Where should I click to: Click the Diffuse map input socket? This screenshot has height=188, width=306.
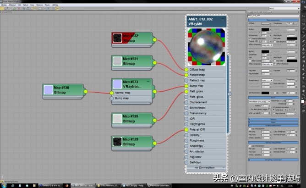click(186, 70)
